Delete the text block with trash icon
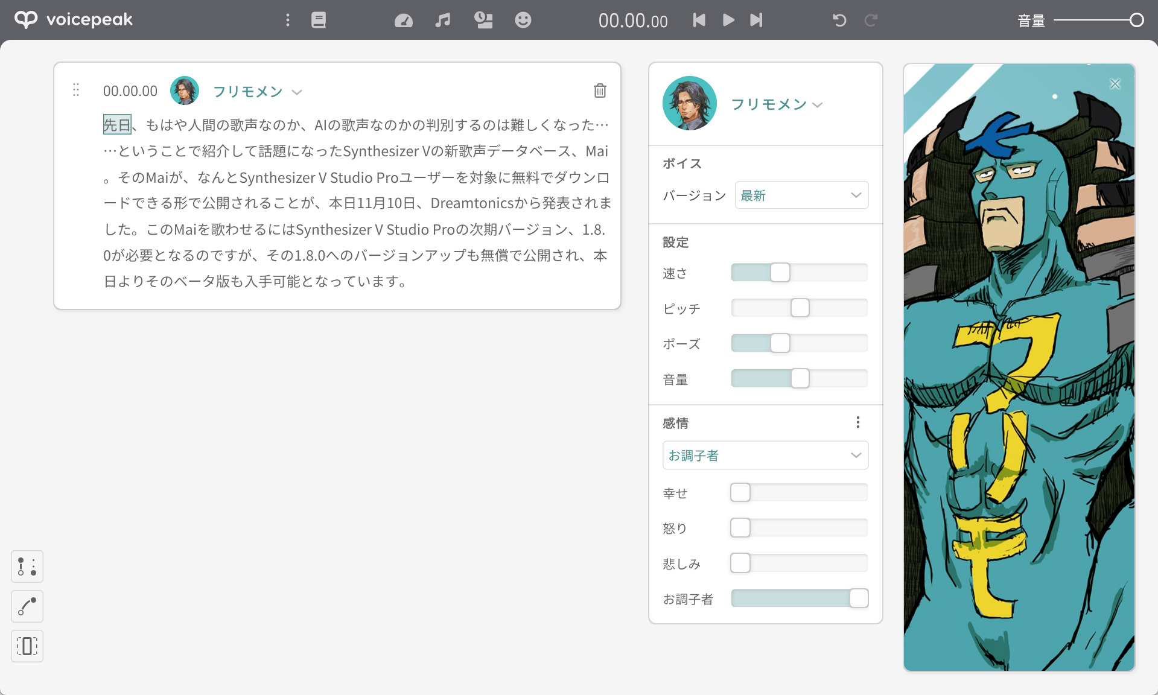The width and height of the screenshot is (1158, 695). pos(600,90)
